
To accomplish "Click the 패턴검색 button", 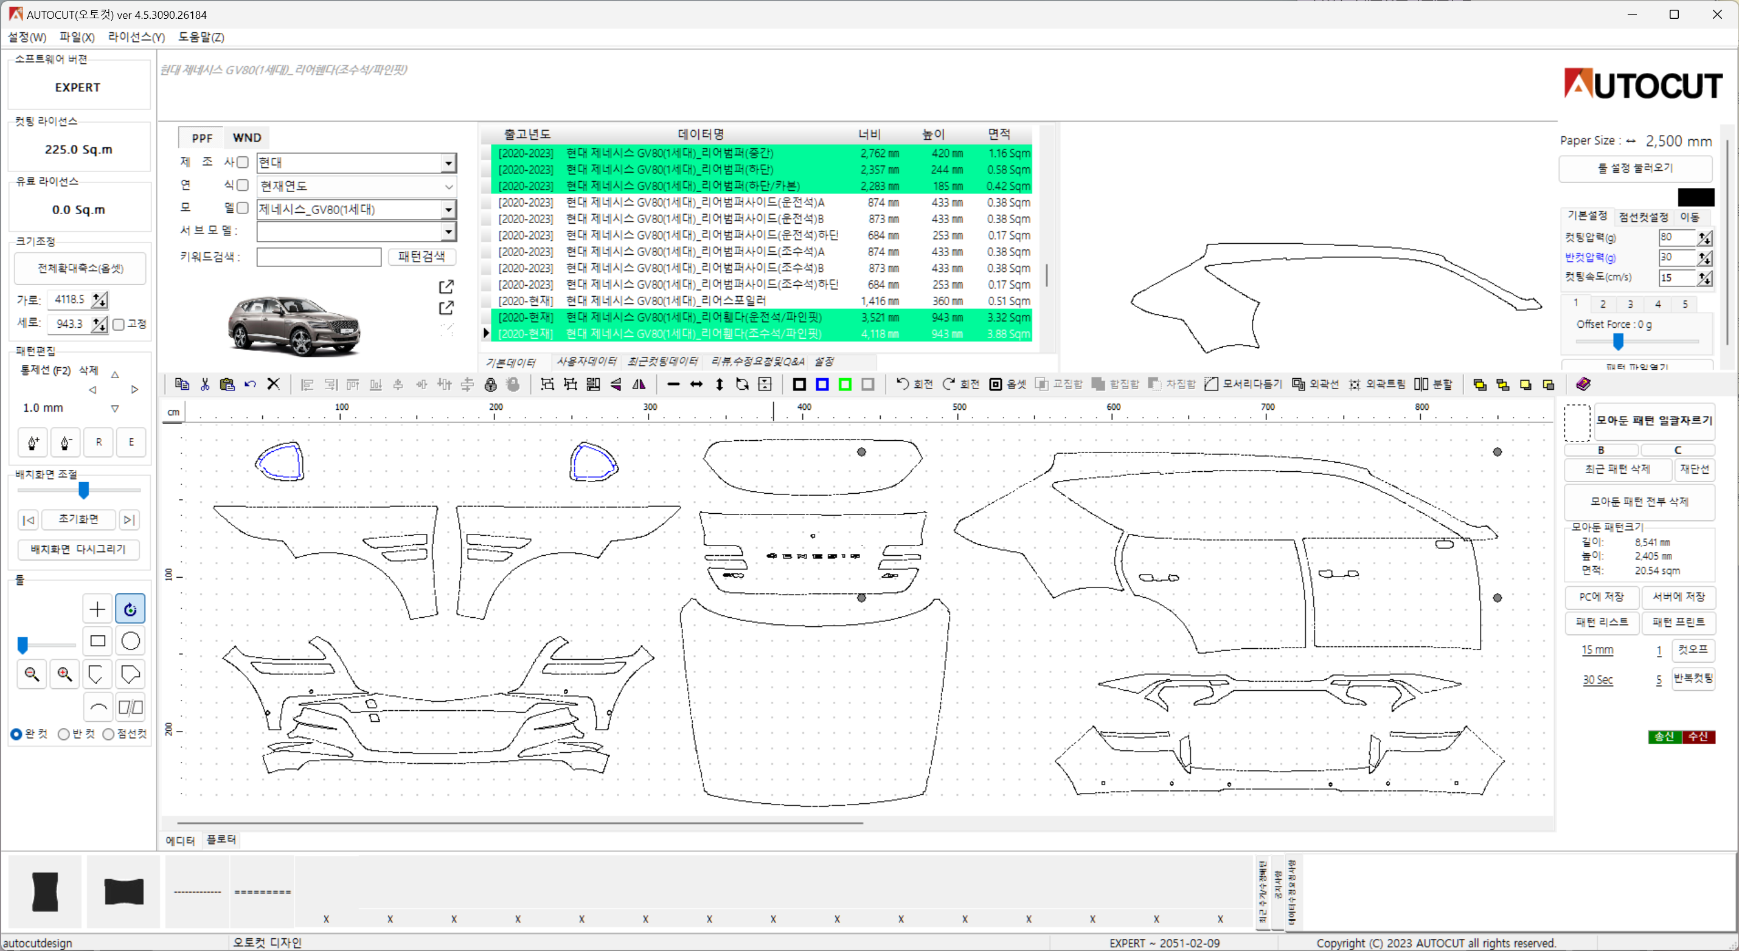I will [422, 257].
